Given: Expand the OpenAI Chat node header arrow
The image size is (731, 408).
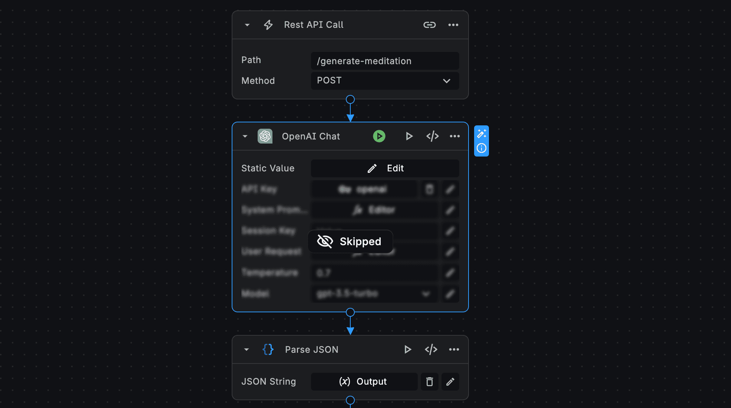Looking at the screenshot, I should point(245,136).
